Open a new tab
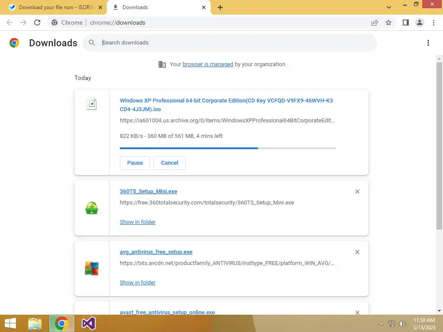The width and height of the screenshot is (443, 332). 220,7
